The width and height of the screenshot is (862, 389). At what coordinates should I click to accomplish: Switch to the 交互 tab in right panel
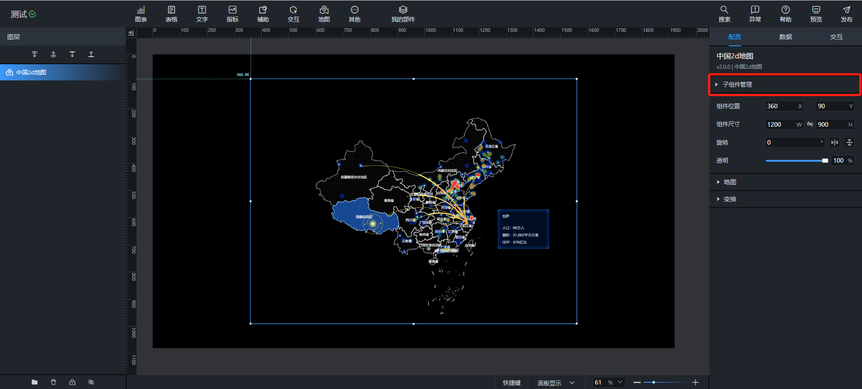coord(836,37)
